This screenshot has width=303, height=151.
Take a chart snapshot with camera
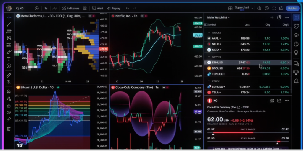click(281, 8)
